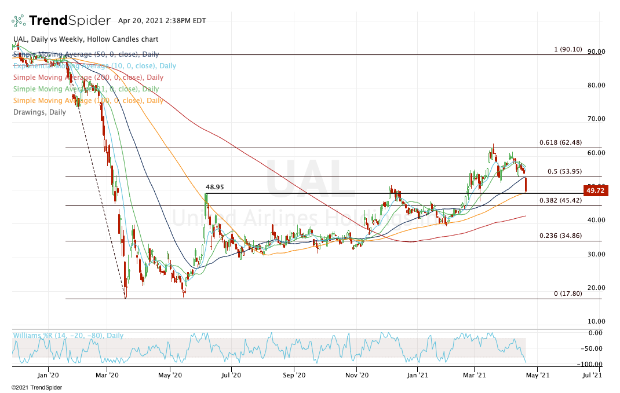
Task: Select the Simple Moving Average (21) legend label
Action: (x=86, y=89)
